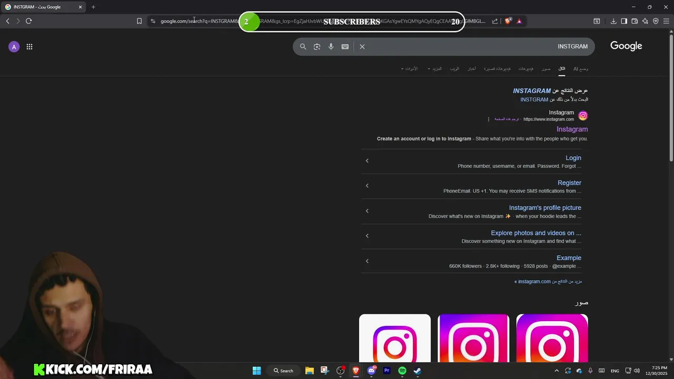
Task: Click the corrected INSTAGRAM results link
Action: pos(532,91)
